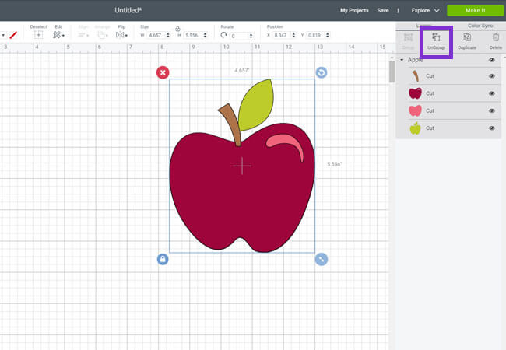Screen dimensions: 506x350
Task: Click UnGroup in the Layers panel
Action: click(x=436, y=41)
